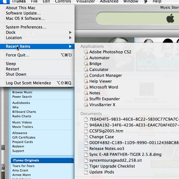Click the Conduit Manager application icon
The height and width of the screenshot is (179, 179).
86,75
